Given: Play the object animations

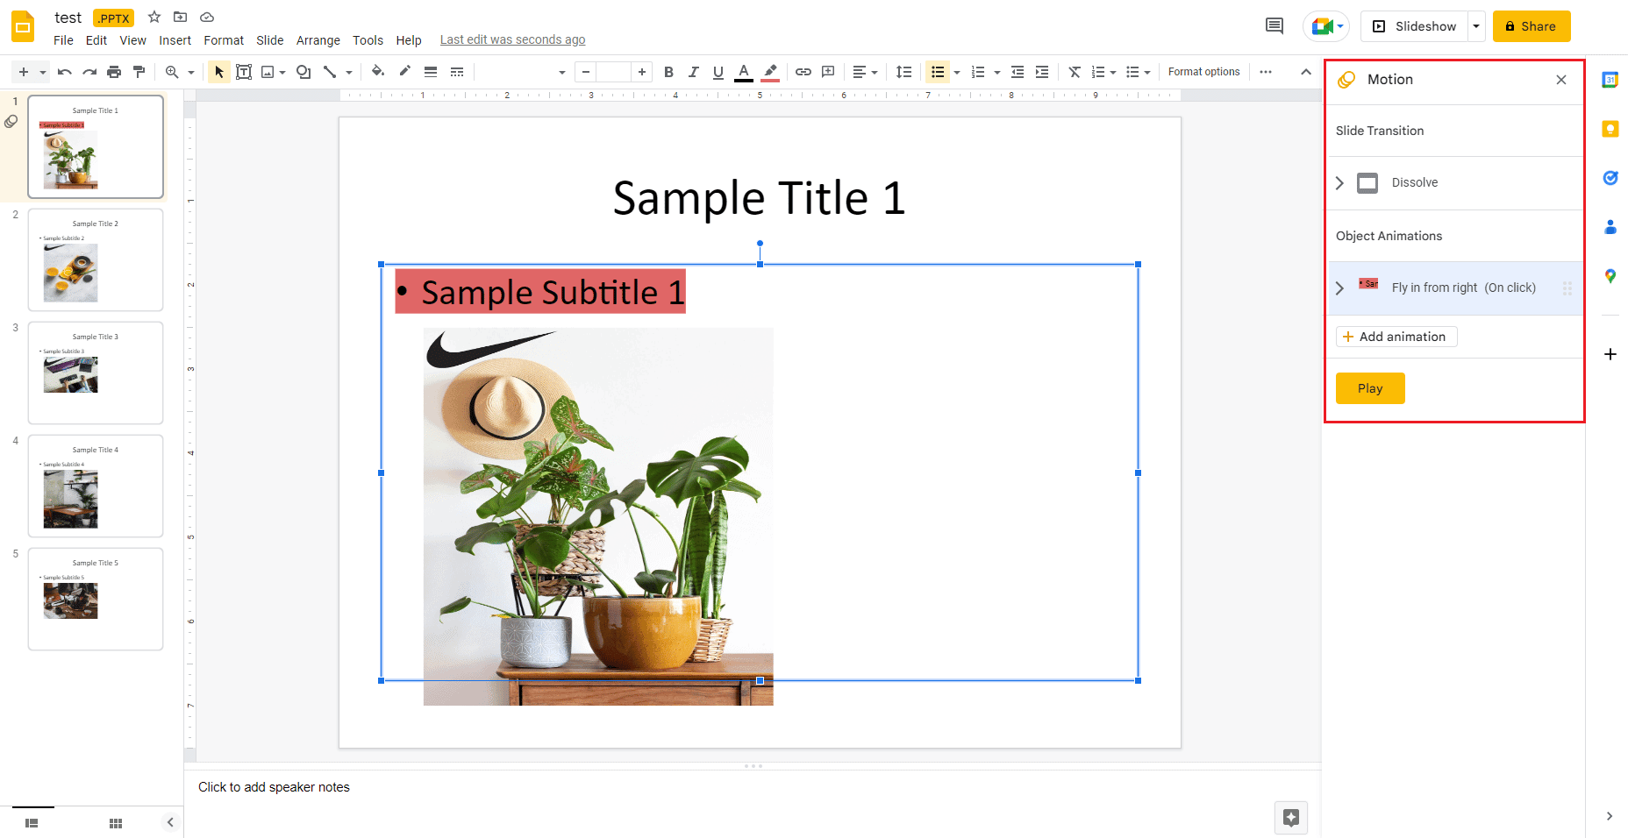Looking at the screenshot, I should pos(1370,388).
